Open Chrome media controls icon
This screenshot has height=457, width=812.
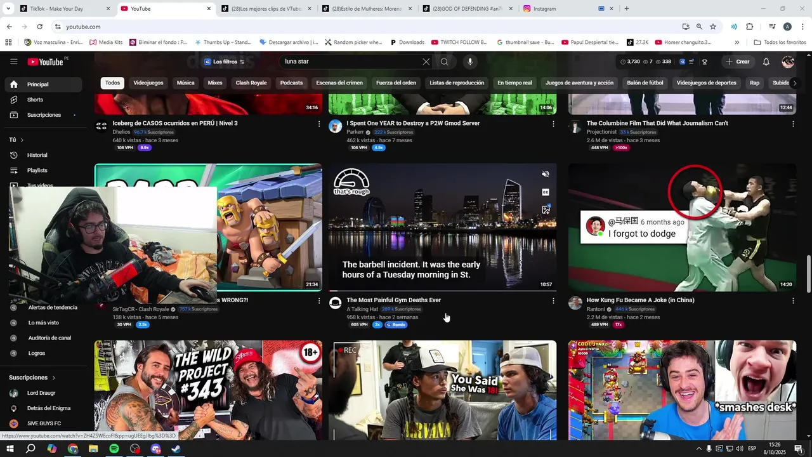point(772,27)
